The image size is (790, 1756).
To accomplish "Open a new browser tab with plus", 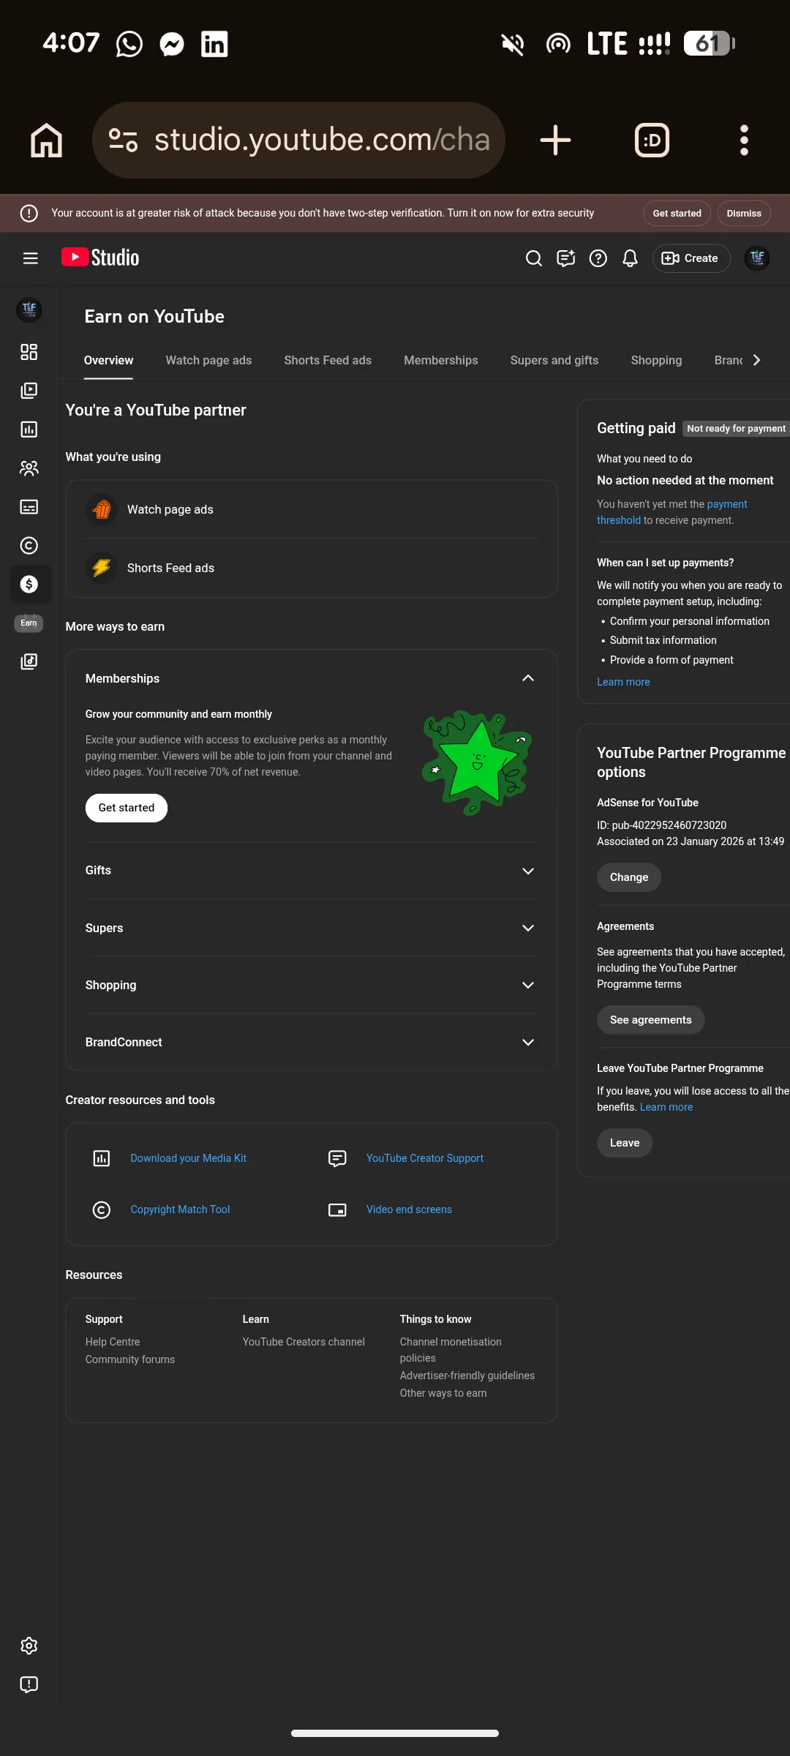I will [555, 140].
